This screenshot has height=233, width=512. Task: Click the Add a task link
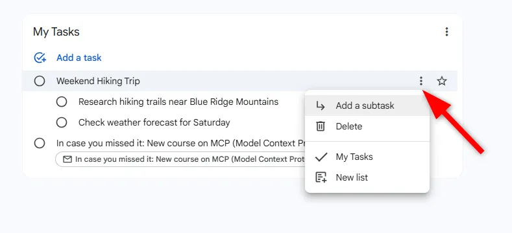[x=79, y=58]
